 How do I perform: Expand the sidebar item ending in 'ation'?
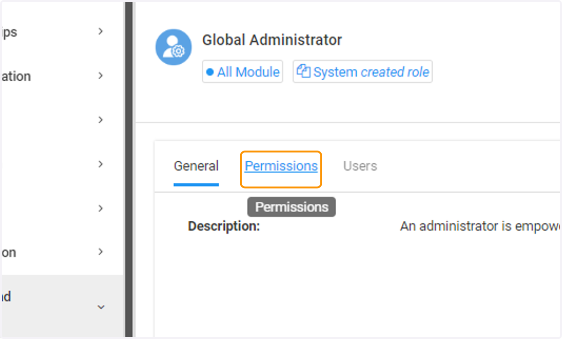101,75
